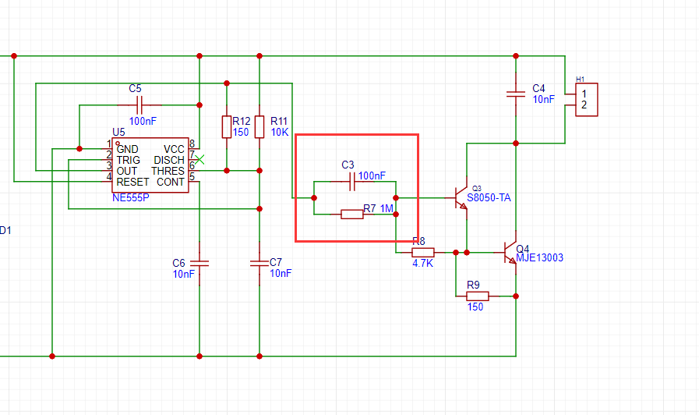The image size is (699, 415).
Task: Click the MJE13003 part label
Action: (539, 258)
